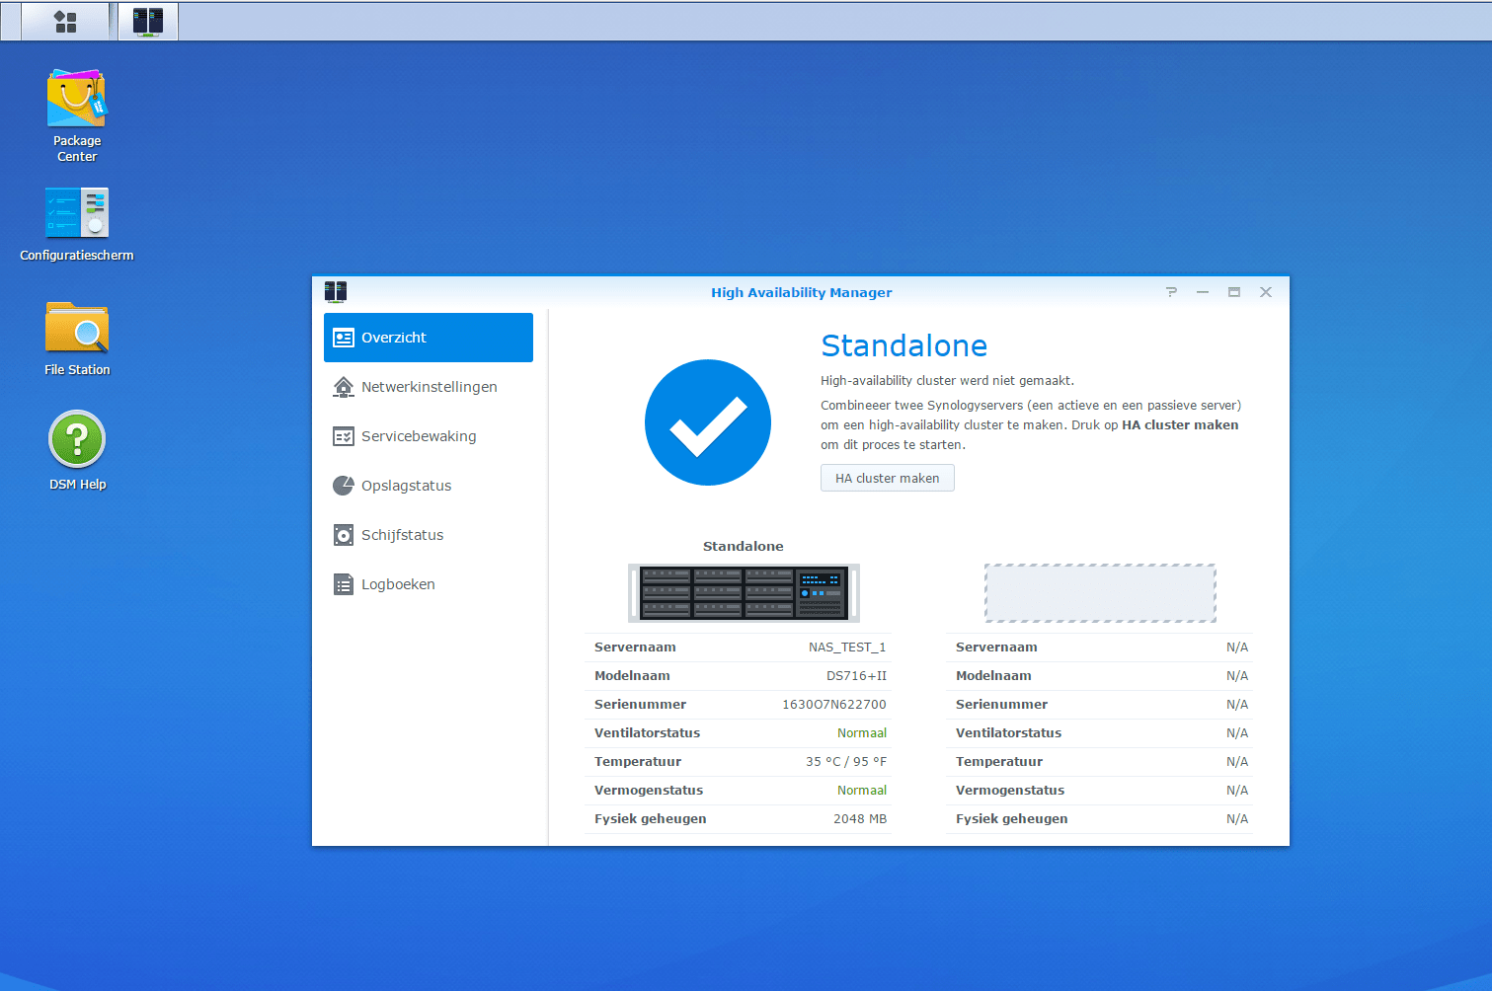Viewport: 1492px width, 991px height.
Task: Click Temperatuur N/A in passive server column
Action: coord(1237,762)
